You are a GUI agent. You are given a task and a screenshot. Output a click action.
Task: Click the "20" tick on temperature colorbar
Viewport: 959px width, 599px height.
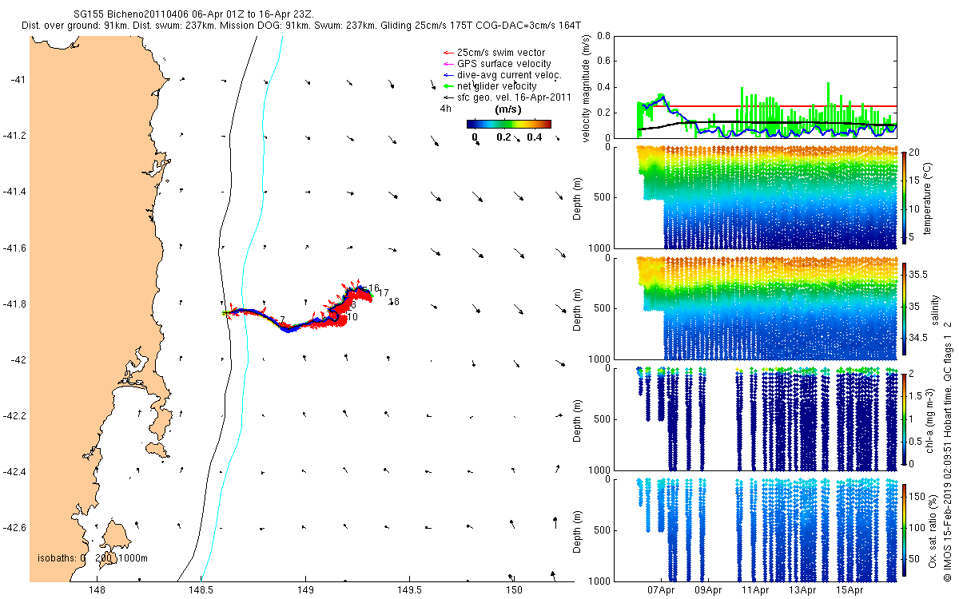coord(915,151)
